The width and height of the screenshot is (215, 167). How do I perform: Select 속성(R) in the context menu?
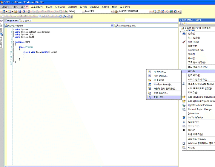pyautogui.click(x=198, y=148)
